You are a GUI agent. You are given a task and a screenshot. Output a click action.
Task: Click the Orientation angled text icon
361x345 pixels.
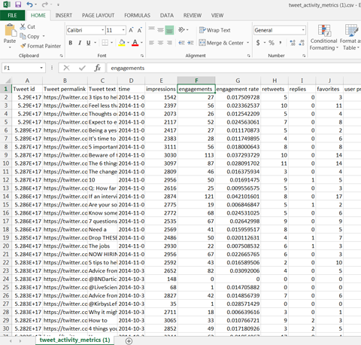point(181,30)
